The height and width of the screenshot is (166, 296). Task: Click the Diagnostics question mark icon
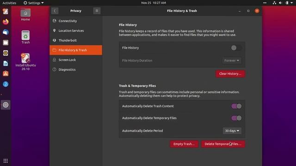click(x=55, y=70)
